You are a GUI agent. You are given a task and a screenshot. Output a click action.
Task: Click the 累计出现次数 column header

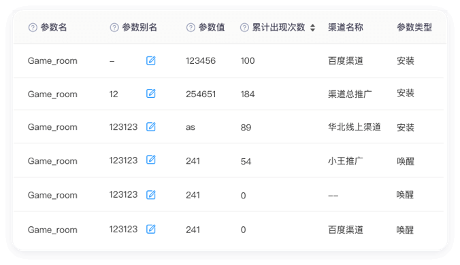279,28
